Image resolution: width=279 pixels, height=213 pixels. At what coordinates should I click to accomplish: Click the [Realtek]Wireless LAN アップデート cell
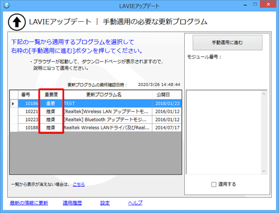pos(108,112)
